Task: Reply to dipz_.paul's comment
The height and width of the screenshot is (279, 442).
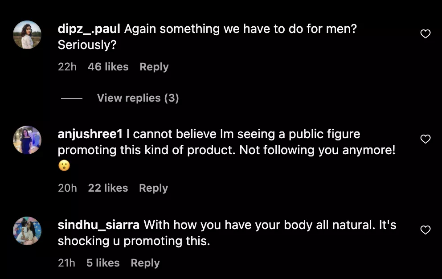Action: coord(154,67)
